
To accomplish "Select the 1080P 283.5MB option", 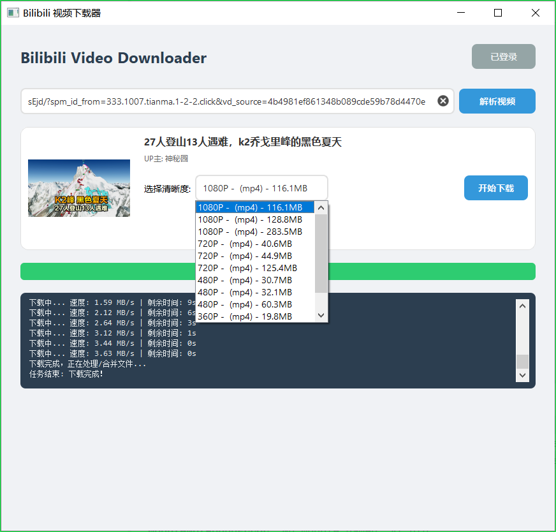I will pyautogui.click(x=251, y=232).
